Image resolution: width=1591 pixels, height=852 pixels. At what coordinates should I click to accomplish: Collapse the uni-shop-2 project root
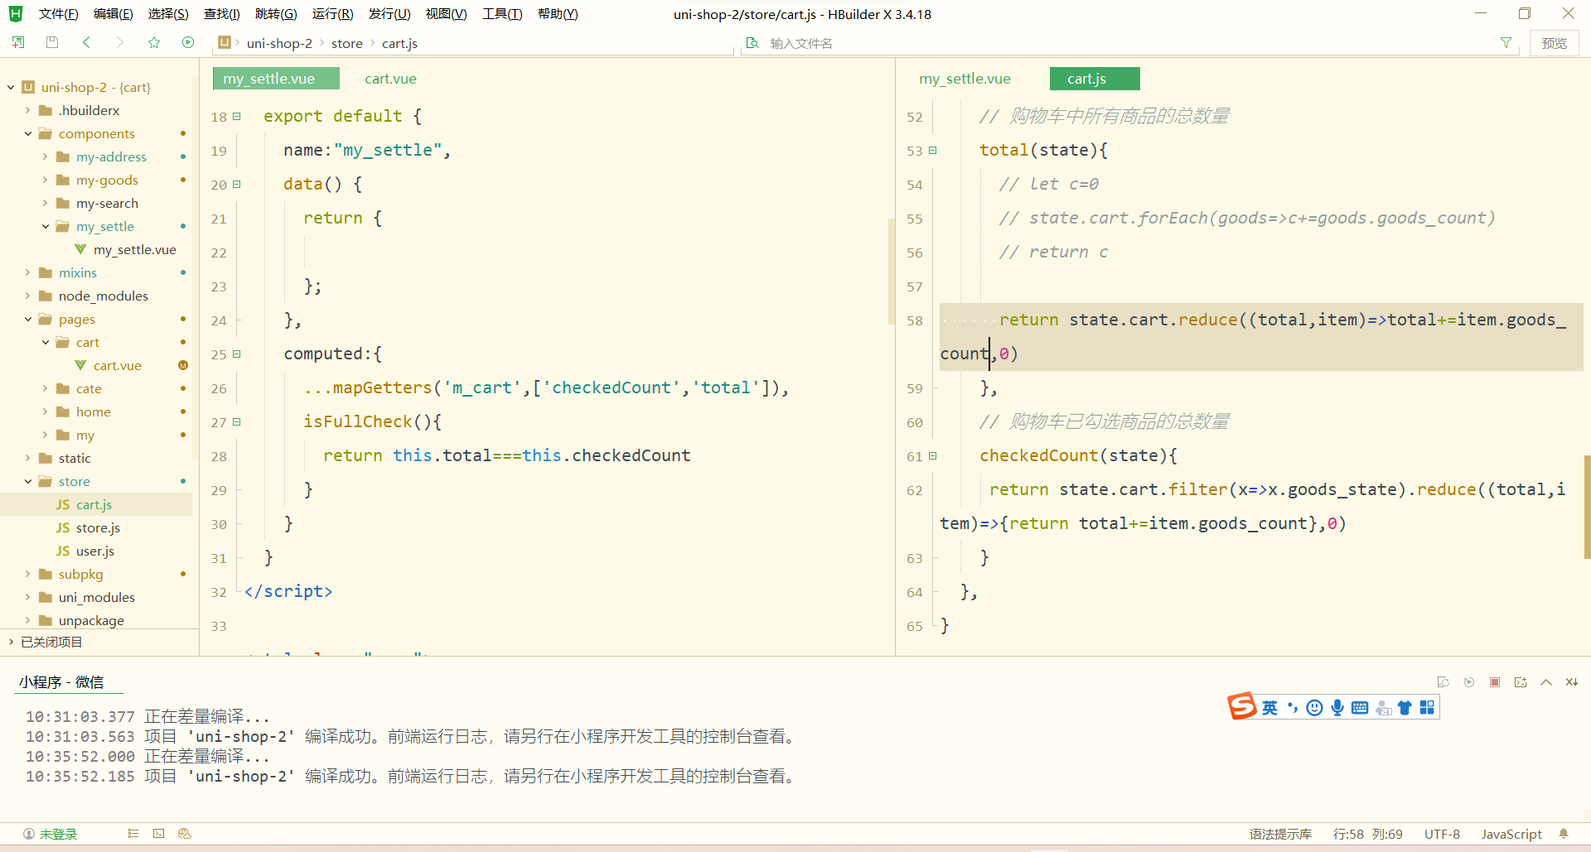11,87
